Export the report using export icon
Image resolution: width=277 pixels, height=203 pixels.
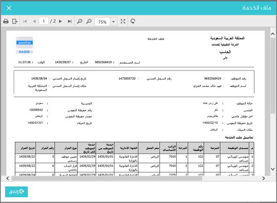[x=15, y=21]
